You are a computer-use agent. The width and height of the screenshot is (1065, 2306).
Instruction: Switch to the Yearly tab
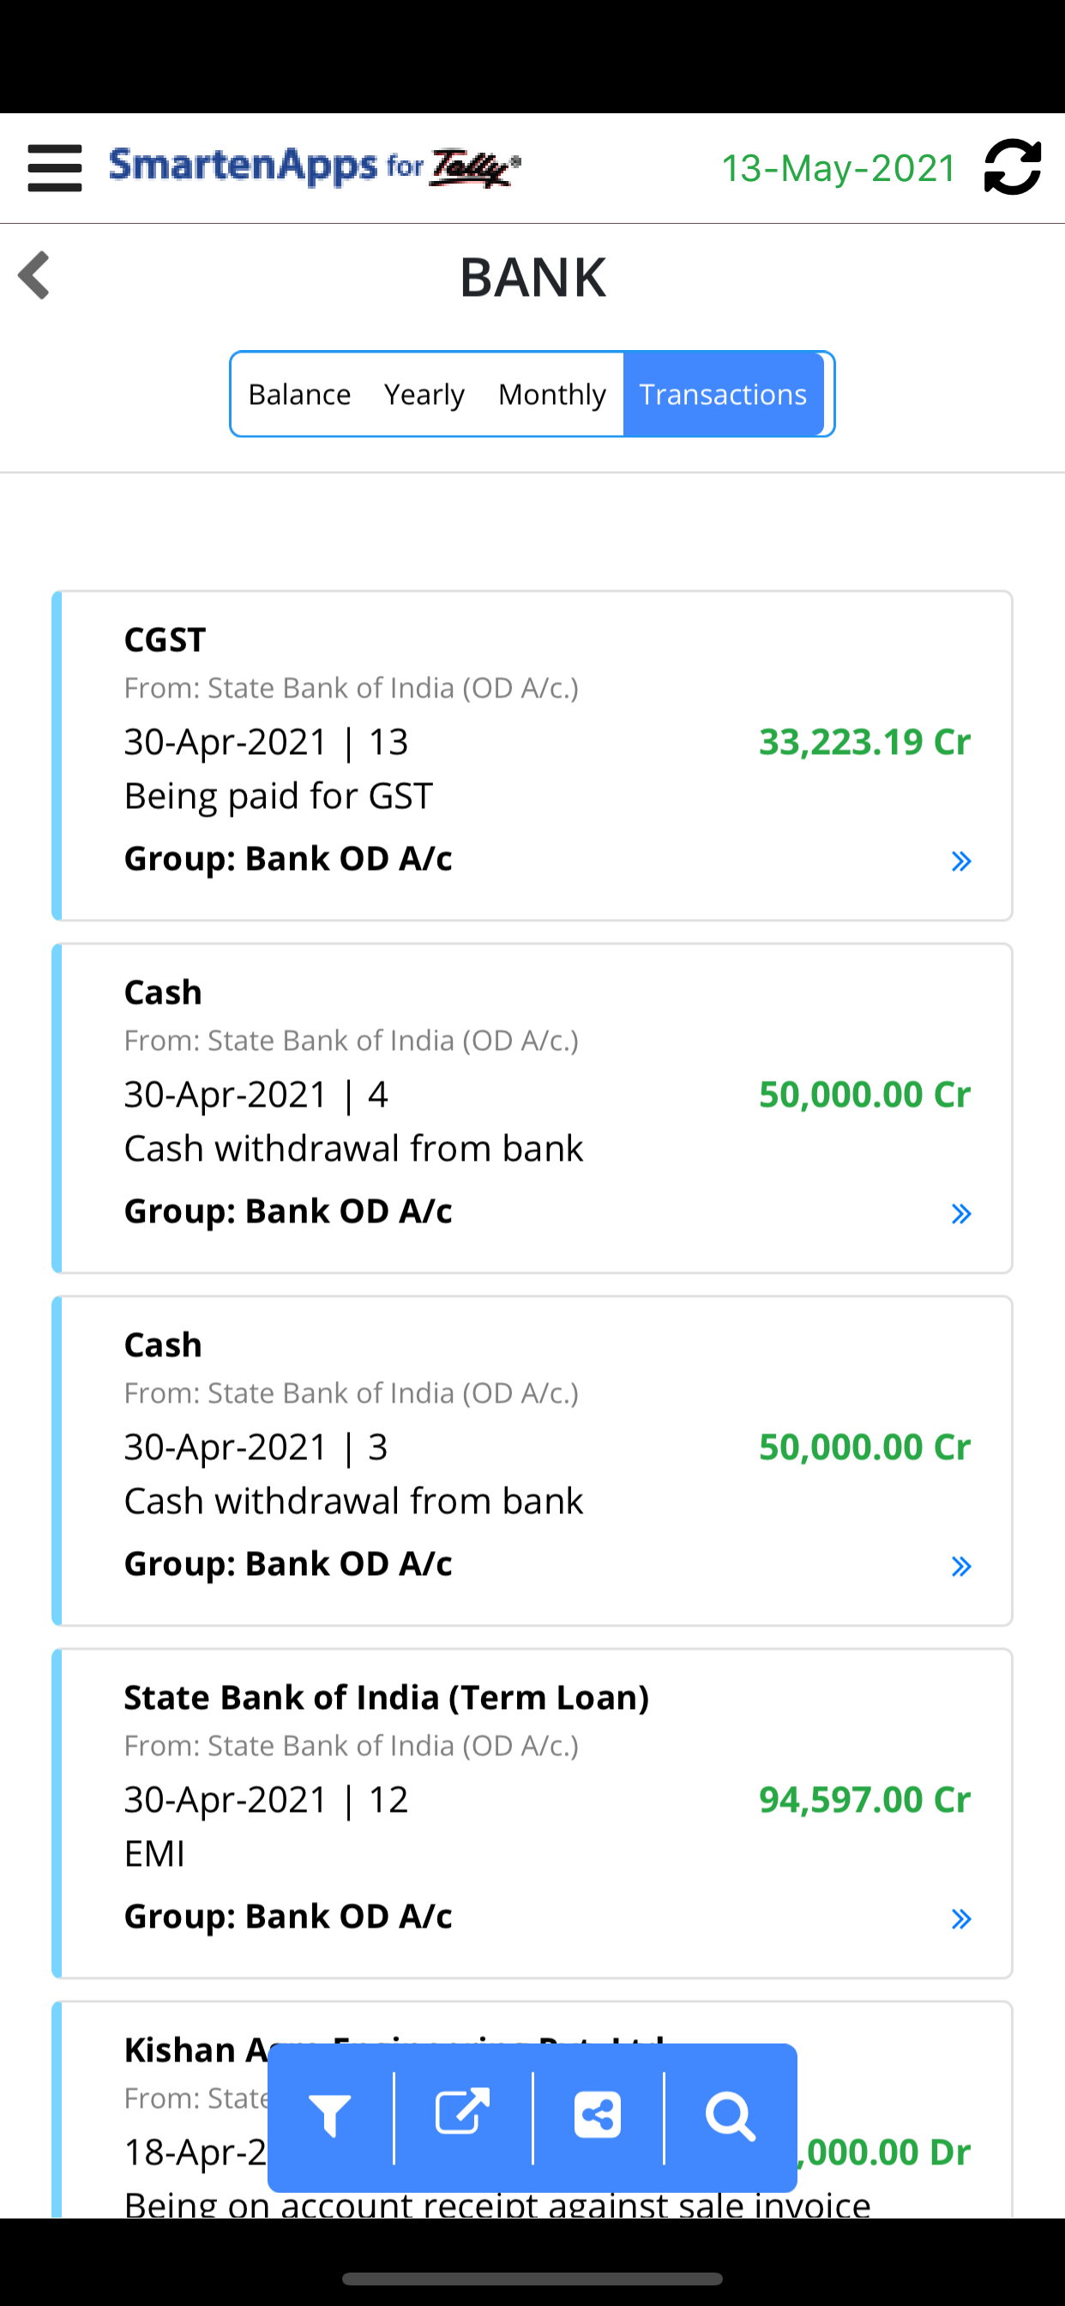pos(424,394)
